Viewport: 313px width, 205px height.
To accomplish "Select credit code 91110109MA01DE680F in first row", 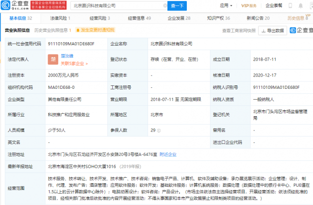I will point(71,44).
